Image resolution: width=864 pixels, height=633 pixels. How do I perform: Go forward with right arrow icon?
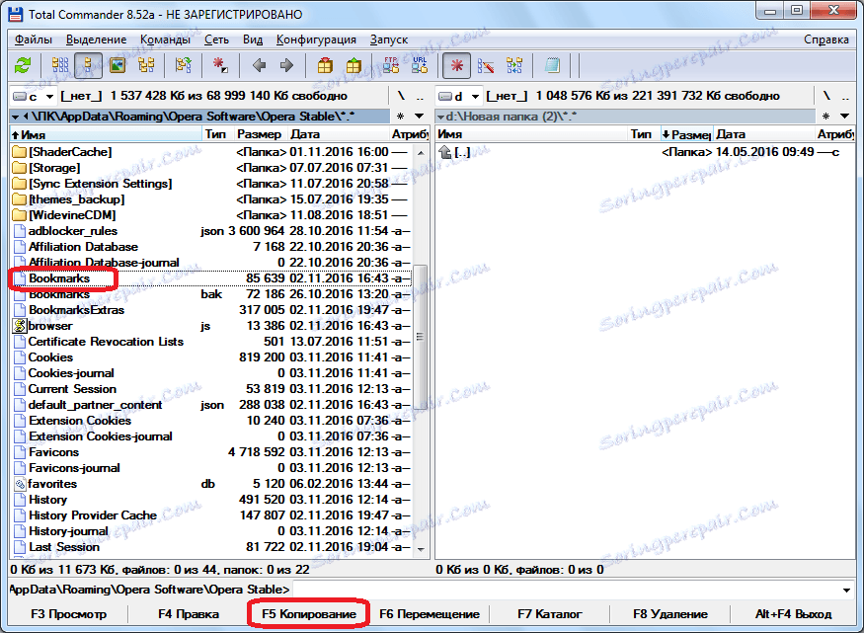coord(286,66)
